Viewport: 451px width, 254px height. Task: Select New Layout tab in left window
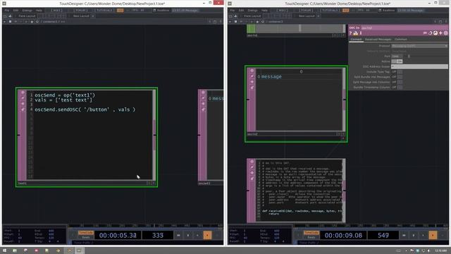[81, 16]
